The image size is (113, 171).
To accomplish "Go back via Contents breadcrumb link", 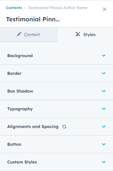I will (14, 8).
